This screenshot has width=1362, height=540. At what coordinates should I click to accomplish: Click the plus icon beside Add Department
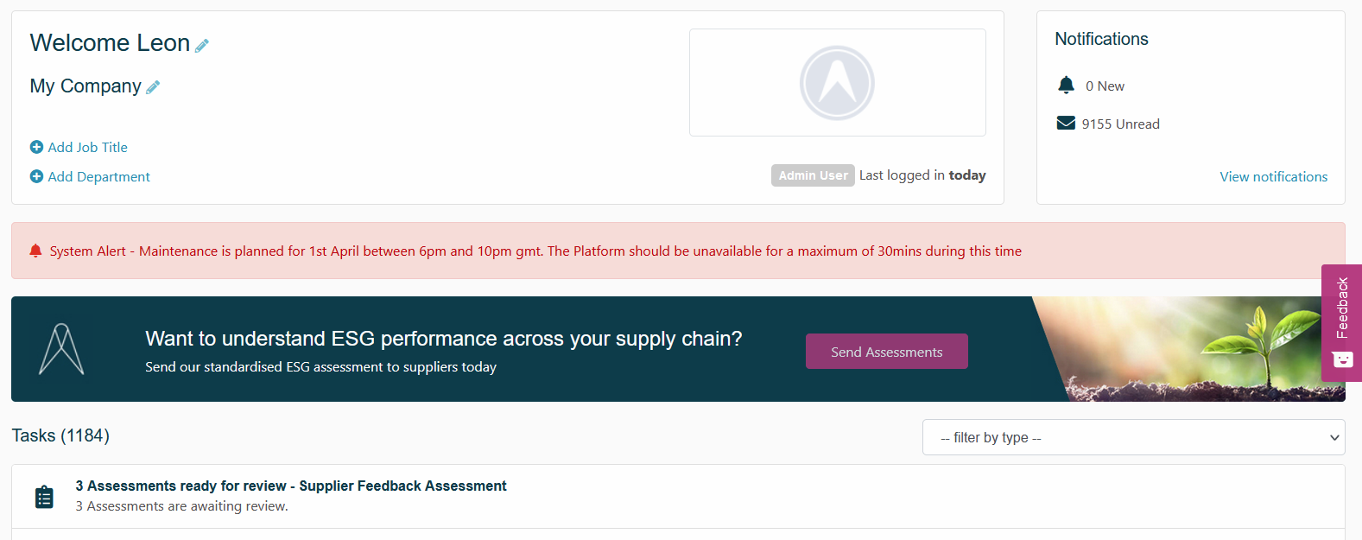click(x=36, y=177)
